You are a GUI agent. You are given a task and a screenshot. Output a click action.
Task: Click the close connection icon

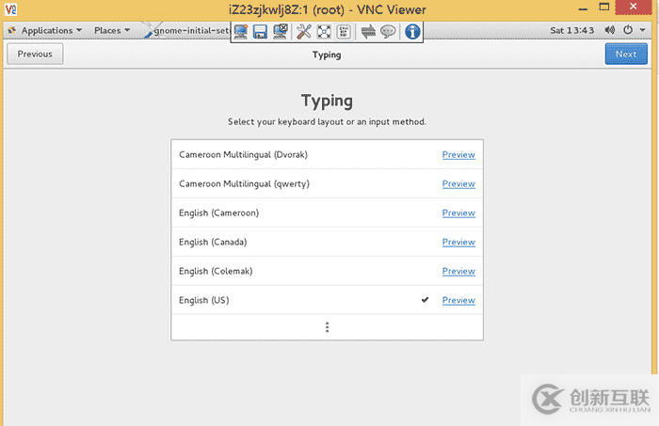click(x=280, y=31)
